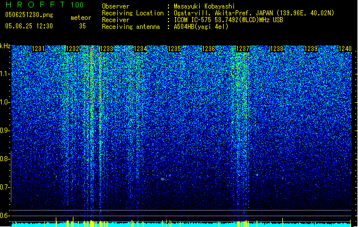Click the 1239 time marker

click(x=311, y=49)
